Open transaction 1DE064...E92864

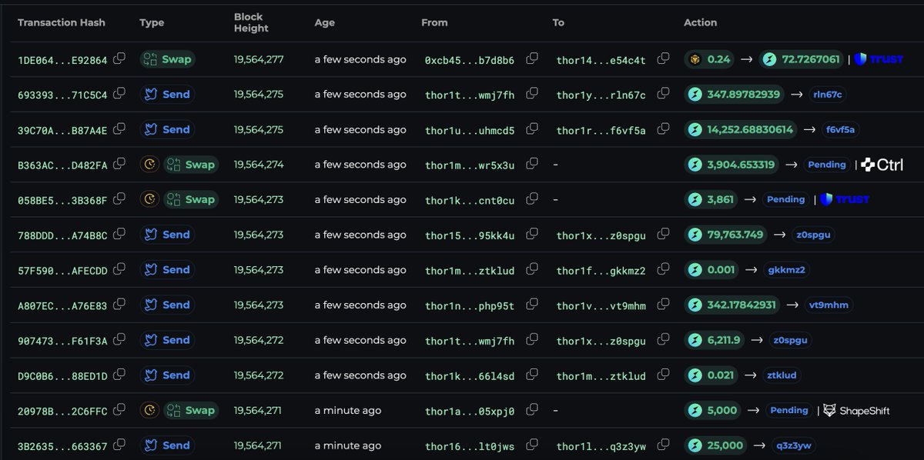(x=62, y=60)
